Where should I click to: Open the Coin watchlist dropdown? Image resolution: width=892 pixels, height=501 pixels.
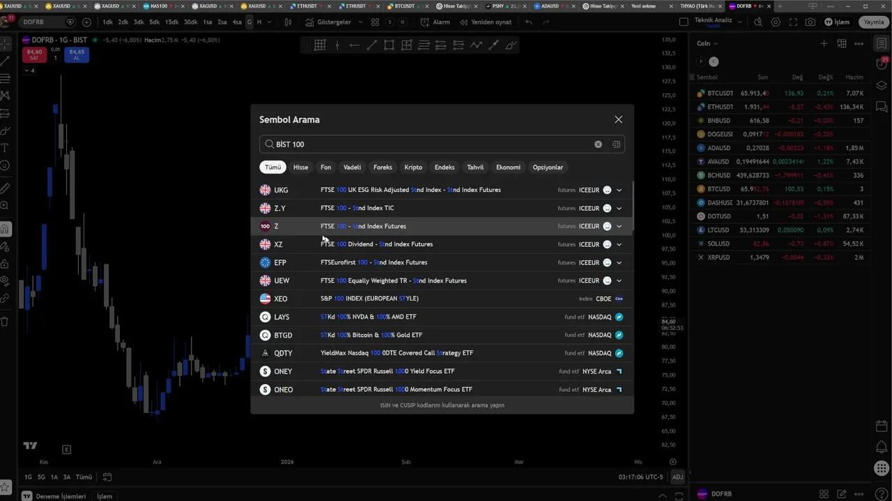[707, 43]
